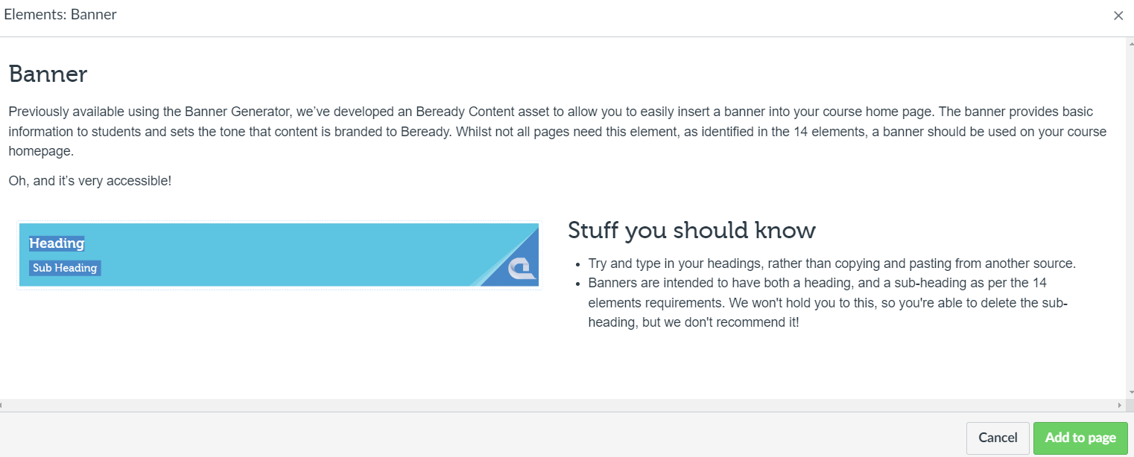Click the horizontal scrollbar right arrow
The image size is (1134, 457).
[x=1120, y=406]
